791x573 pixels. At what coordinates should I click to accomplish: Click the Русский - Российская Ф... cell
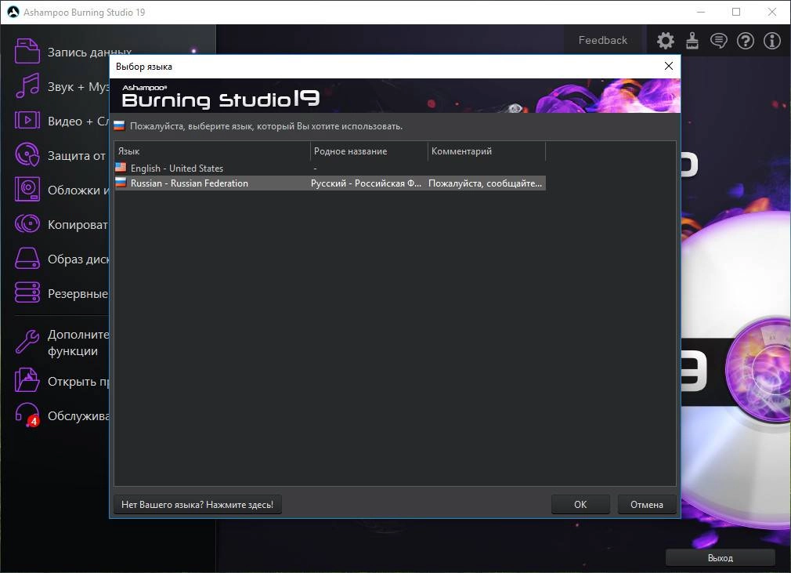click(x=366, y=183)
